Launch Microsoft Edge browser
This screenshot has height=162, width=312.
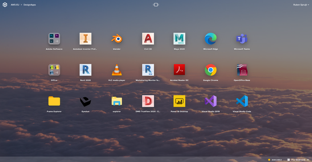point(210,39)
